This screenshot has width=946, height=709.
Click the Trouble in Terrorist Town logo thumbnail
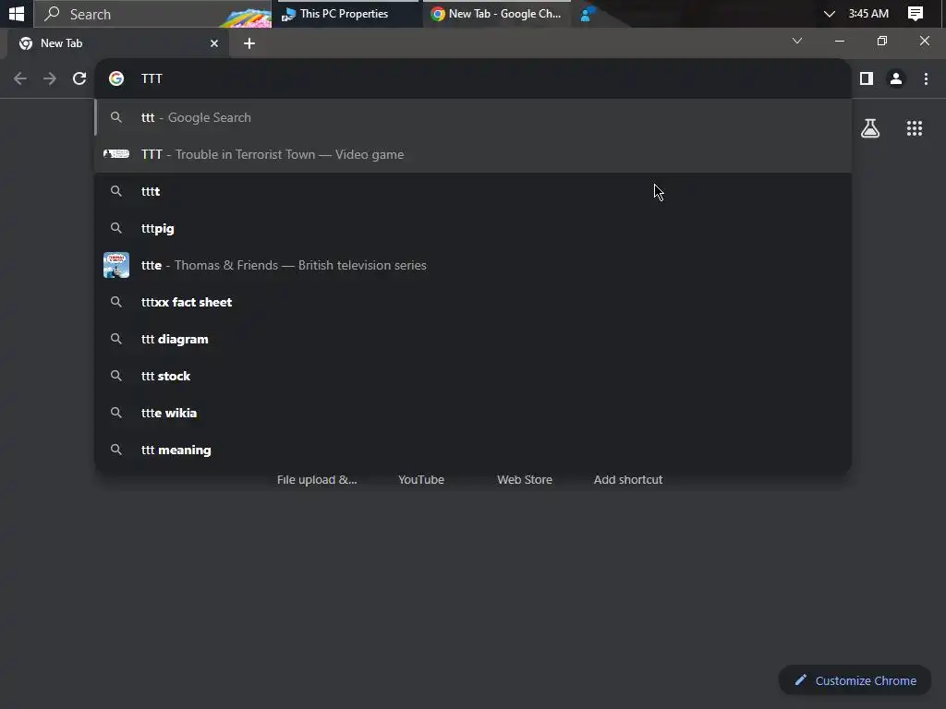pyautogui.click(x=116, y=154)
